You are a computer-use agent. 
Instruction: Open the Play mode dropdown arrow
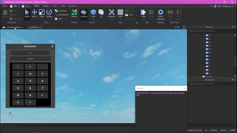click(143, 19)
